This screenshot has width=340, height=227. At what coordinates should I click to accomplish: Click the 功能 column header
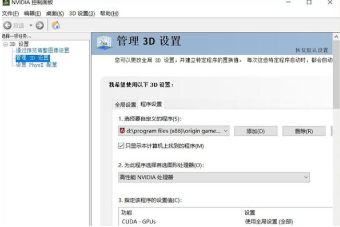tap(127, 213)
